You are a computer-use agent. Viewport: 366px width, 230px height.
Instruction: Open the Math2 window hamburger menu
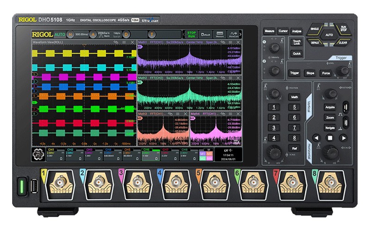point(231,77)
